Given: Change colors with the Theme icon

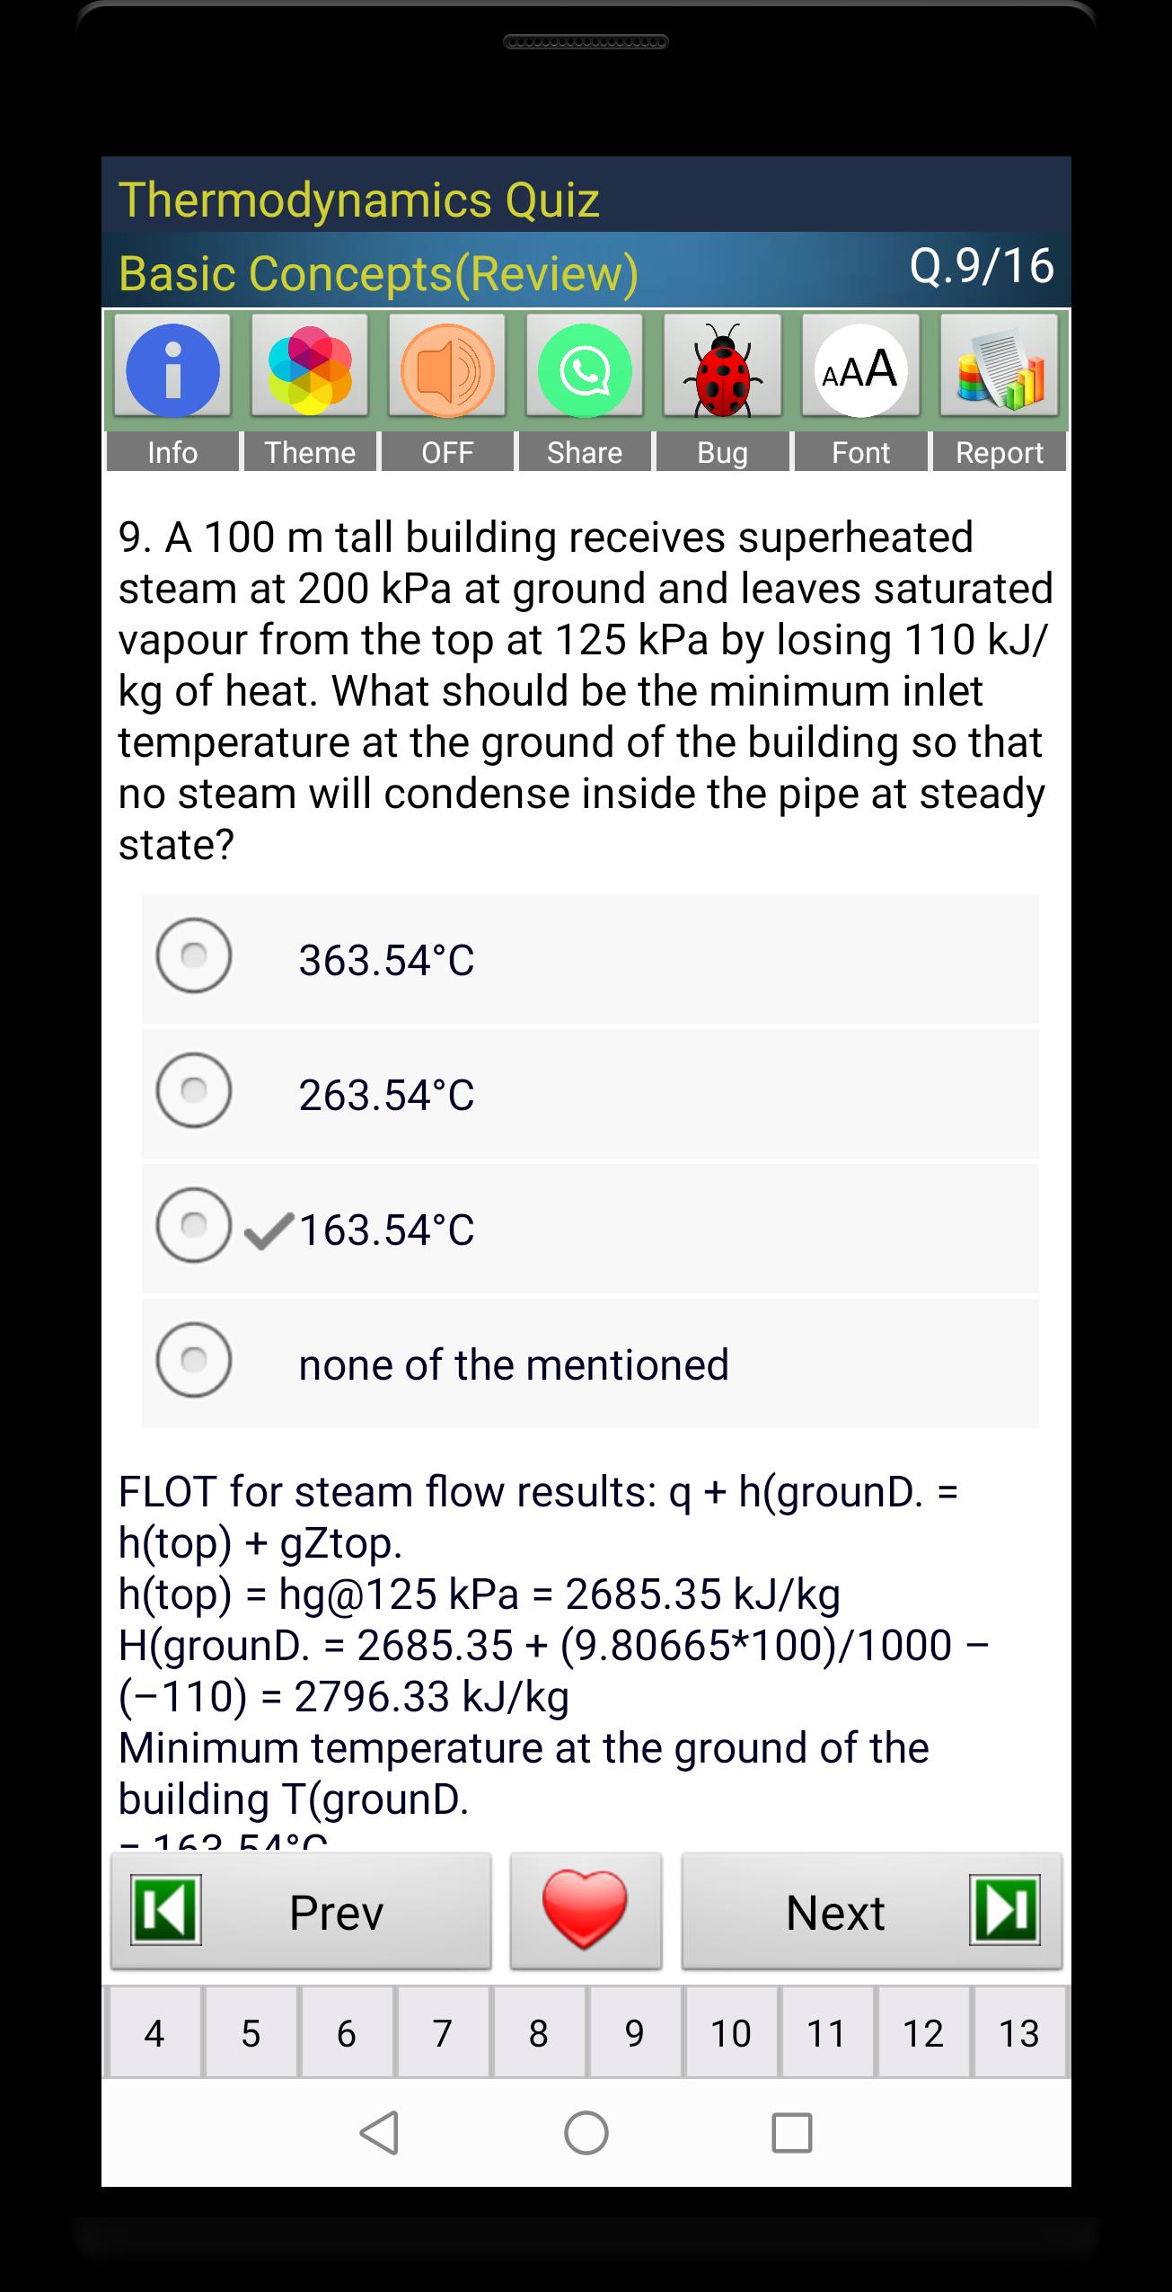Looking at the screenshot, I should [310, 370].
